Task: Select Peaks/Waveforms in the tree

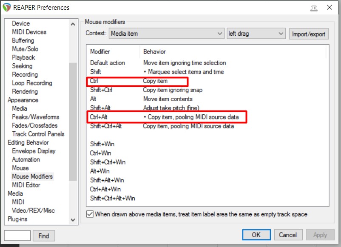Action: click(36, 117)
